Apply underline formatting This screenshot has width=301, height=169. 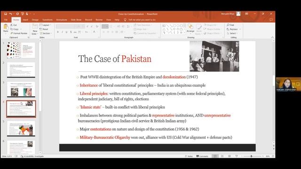point(66,32)
